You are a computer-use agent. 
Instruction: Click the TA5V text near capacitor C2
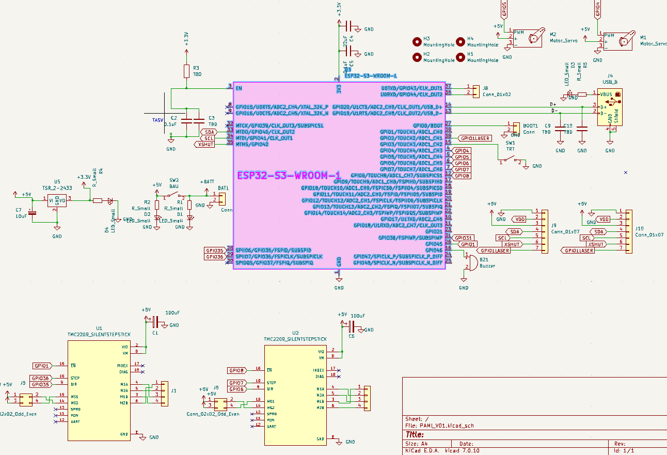[x=157, y=120]
